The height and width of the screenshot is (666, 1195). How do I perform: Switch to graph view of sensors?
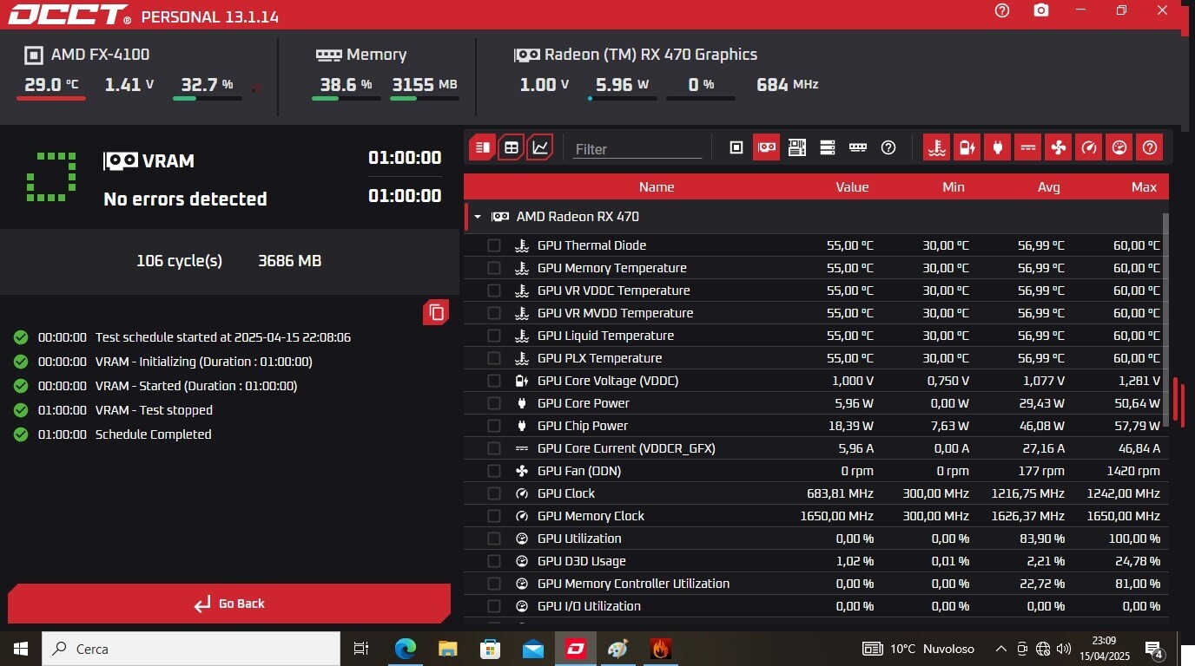[x=540, y=147]
